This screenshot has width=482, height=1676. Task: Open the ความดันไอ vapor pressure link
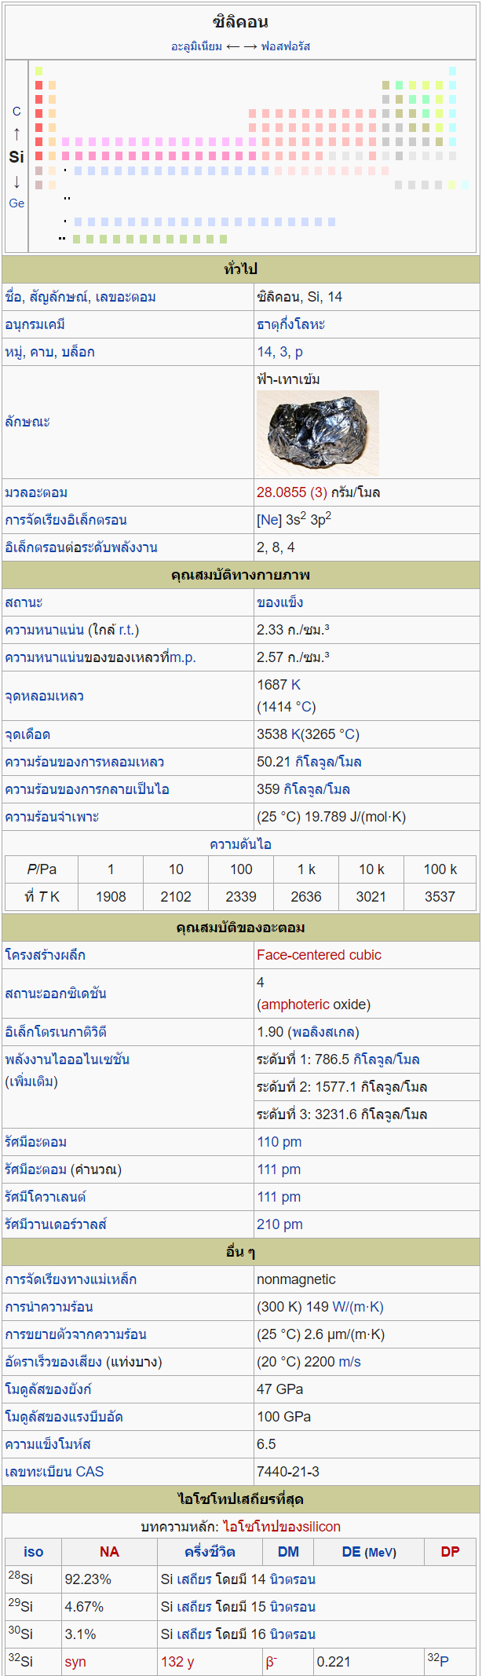(240, 844)
